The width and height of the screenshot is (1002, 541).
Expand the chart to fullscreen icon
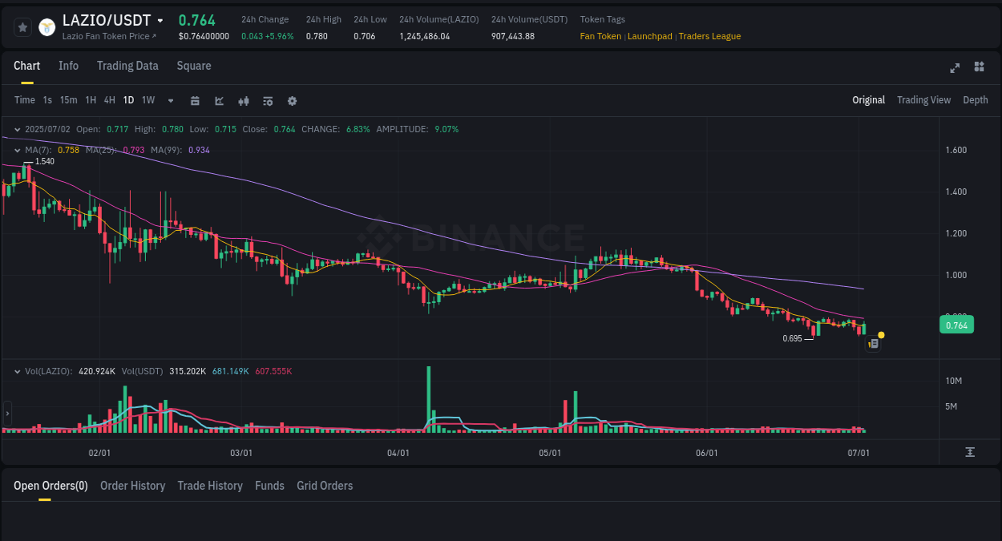pyautogui.click(x=954, y=68)
